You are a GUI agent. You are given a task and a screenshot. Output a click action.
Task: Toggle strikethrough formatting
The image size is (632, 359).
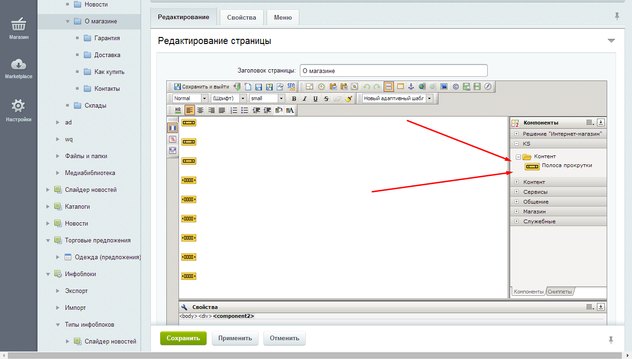pyautogui.click(x=326, y=98)
